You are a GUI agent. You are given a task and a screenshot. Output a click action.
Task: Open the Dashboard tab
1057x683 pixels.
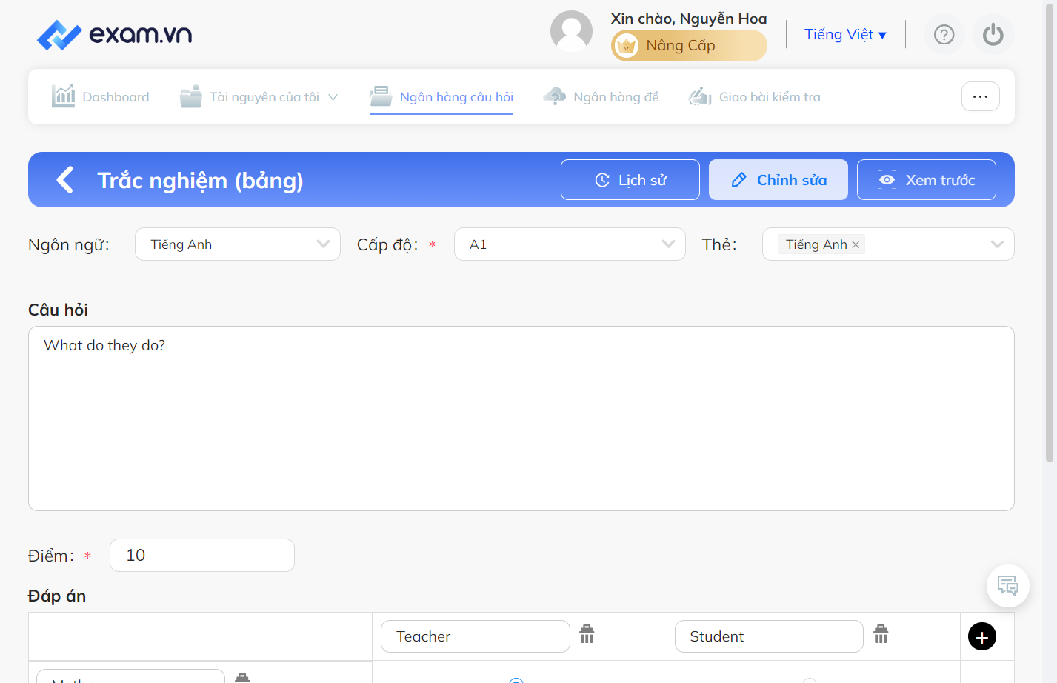[x=101, y=96]
